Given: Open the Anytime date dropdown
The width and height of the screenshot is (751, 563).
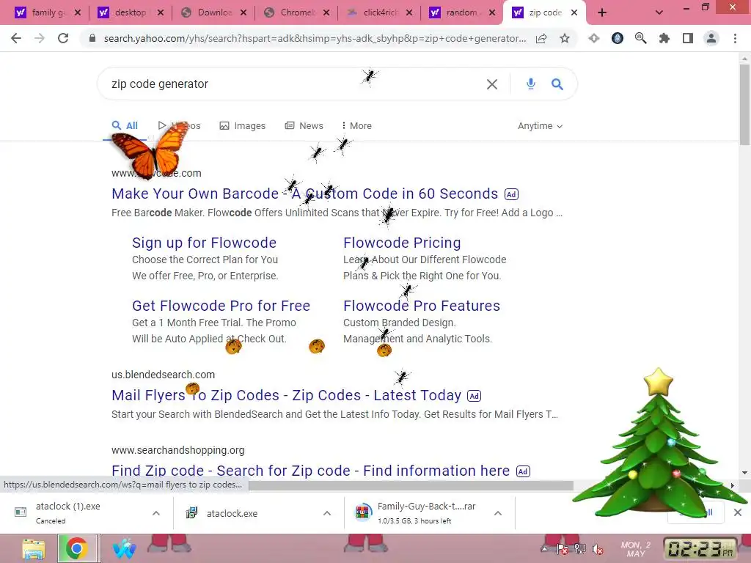Looking at the screenshot, I should point(540,126).
